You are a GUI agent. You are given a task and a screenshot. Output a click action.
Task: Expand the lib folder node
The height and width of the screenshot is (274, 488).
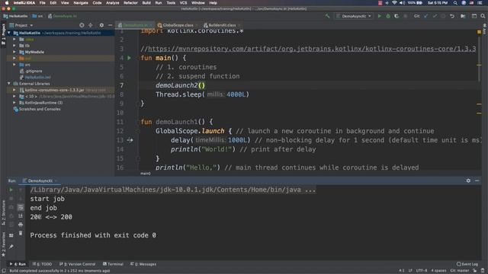pos(14,46)
